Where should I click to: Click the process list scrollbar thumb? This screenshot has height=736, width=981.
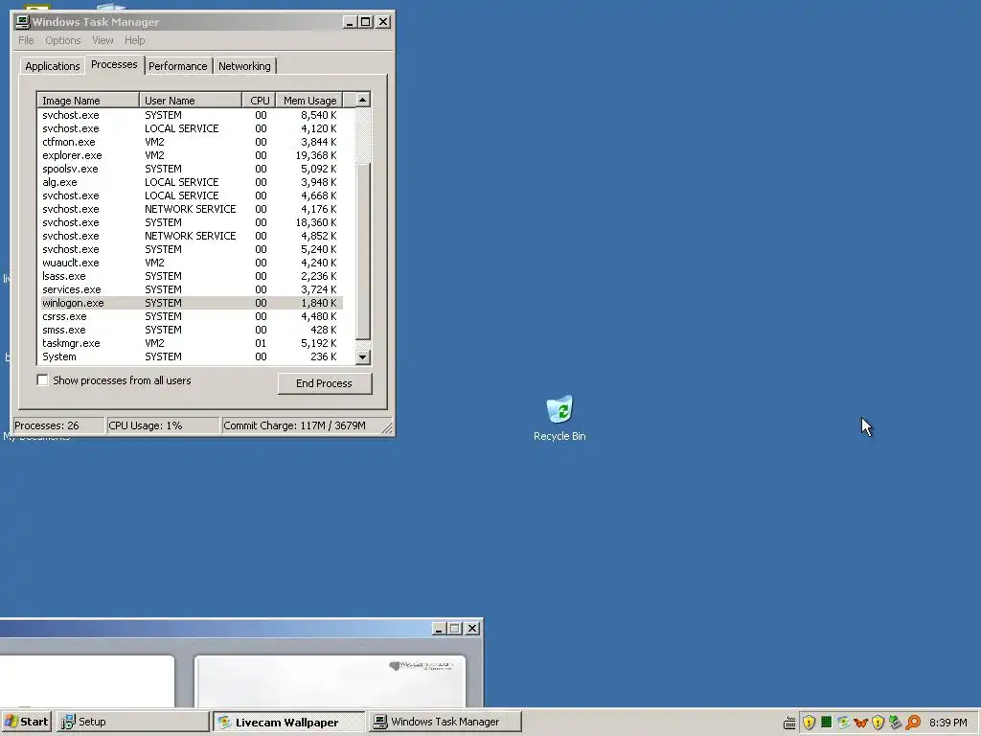click(363, 250)
